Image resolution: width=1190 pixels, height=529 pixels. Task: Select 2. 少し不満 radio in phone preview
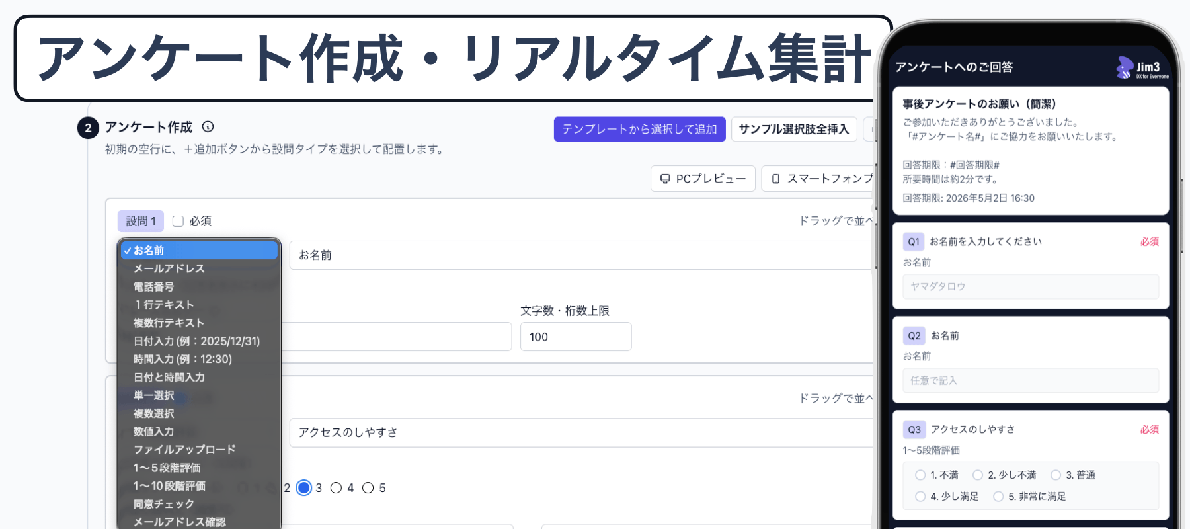(x=978, y=475)
